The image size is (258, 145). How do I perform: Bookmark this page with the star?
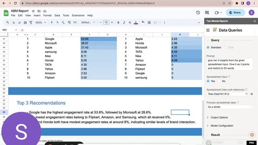coord(230,3)
